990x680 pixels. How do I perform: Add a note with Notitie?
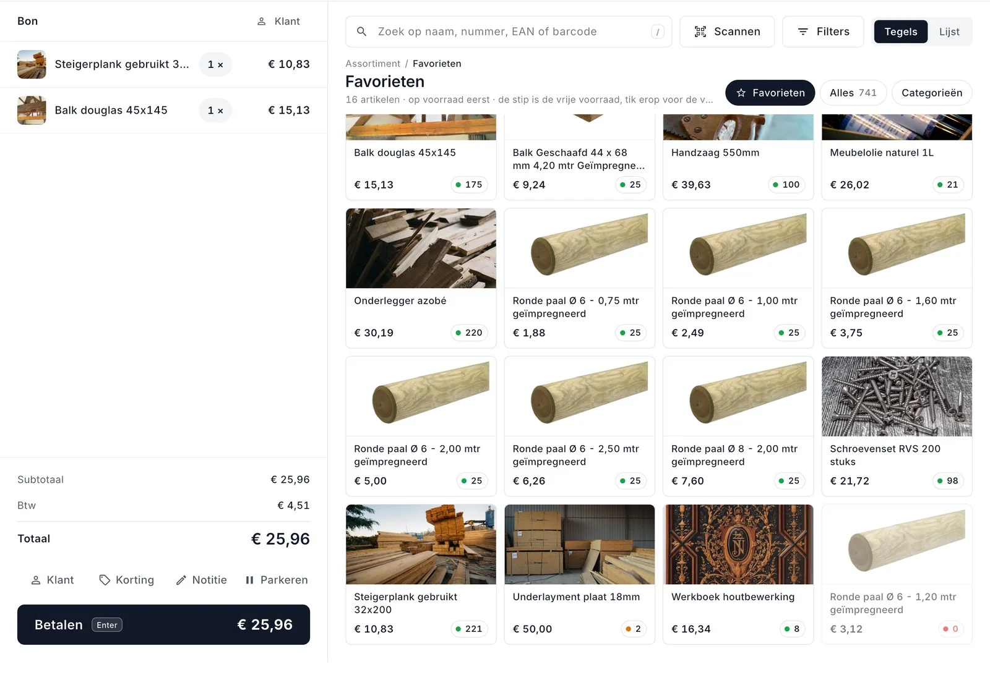(201, 580)
